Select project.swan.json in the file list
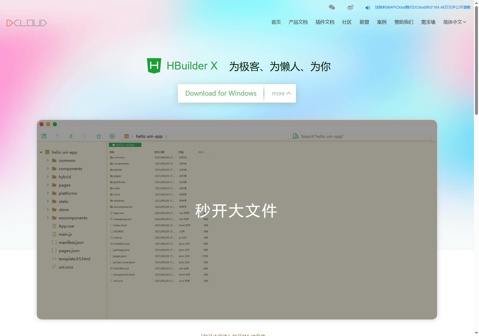 pyautogui.click(x=124, y=262)
